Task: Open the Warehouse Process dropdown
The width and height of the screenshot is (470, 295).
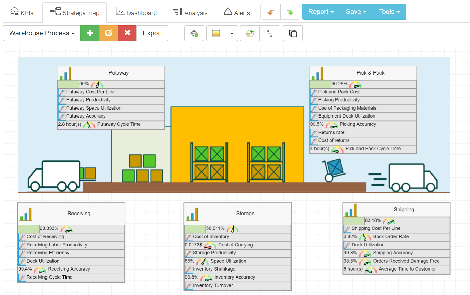Action: tap(42, 33)
